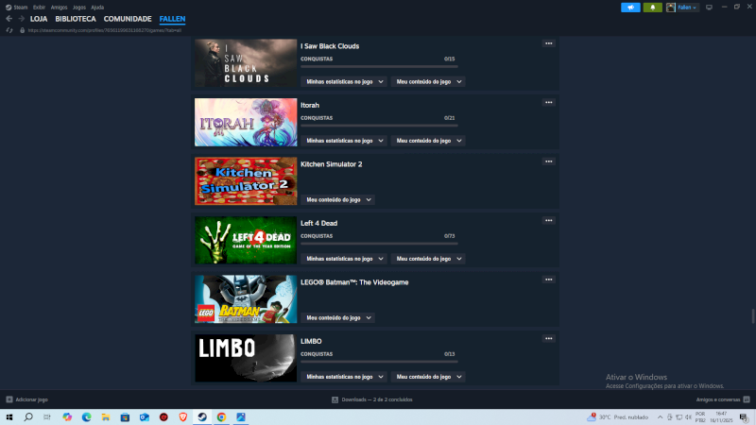The width and height of the screenshot is (756, 425).
Task: Reload the page with the refresh icon
Action: tap(9, 30)
